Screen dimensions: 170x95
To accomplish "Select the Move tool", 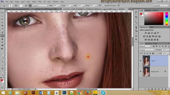I will 2,13.
